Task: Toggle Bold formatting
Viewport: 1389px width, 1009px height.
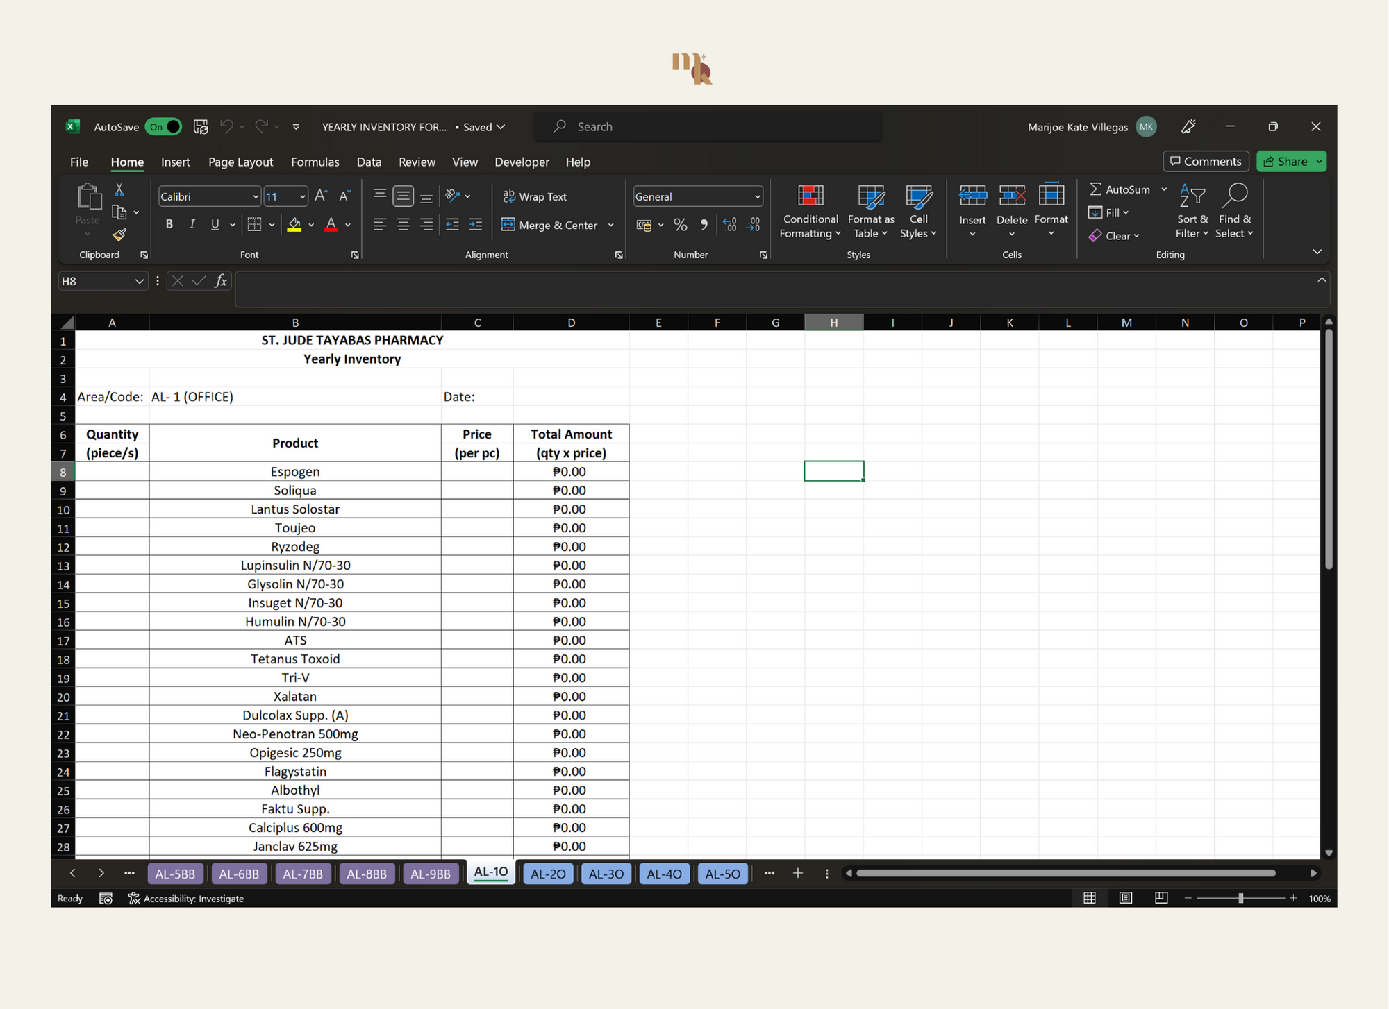Action: 169,224
